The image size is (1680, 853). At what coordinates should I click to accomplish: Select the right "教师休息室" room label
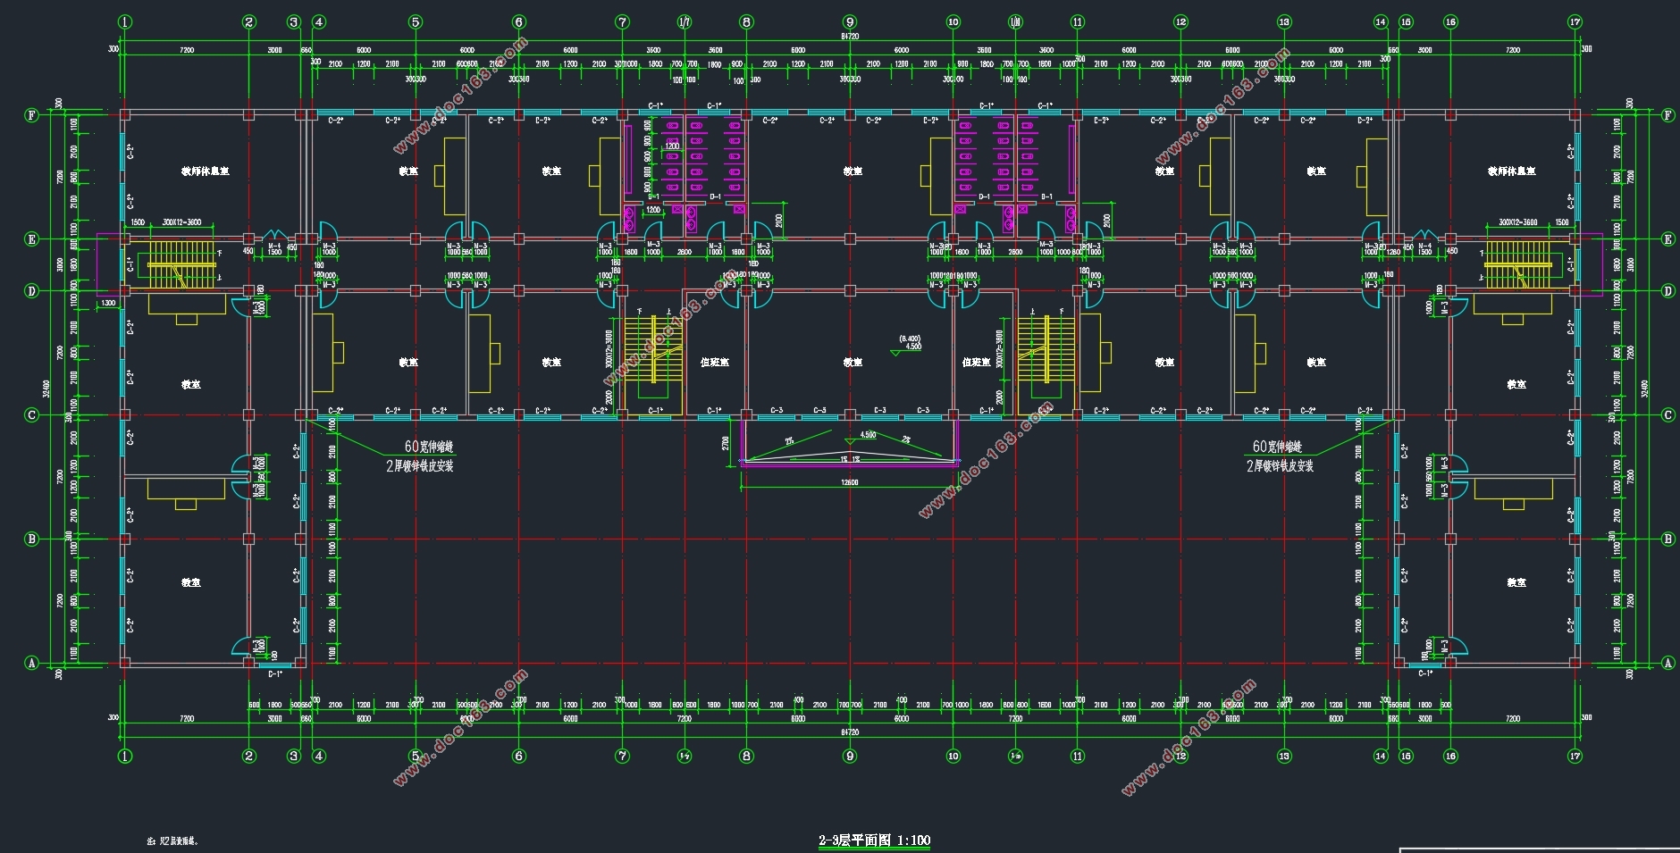pyautogui.click(x=1512, y=171)
